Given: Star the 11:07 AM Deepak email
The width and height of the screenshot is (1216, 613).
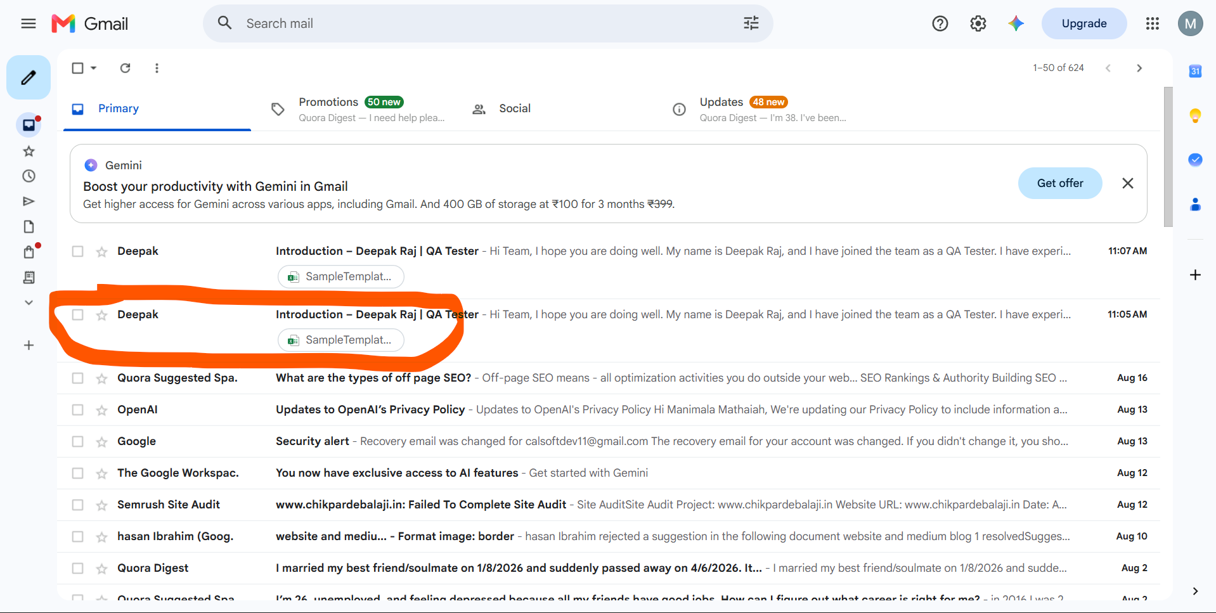Looking at the screenshot, I should click(x=101, y=252).
